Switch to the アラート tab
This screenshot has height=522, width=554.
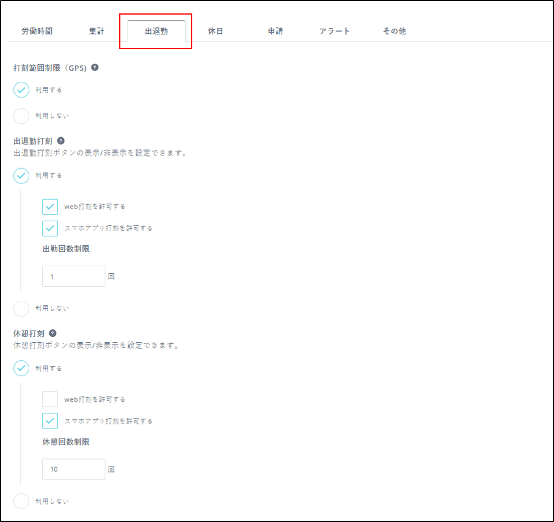334,32
